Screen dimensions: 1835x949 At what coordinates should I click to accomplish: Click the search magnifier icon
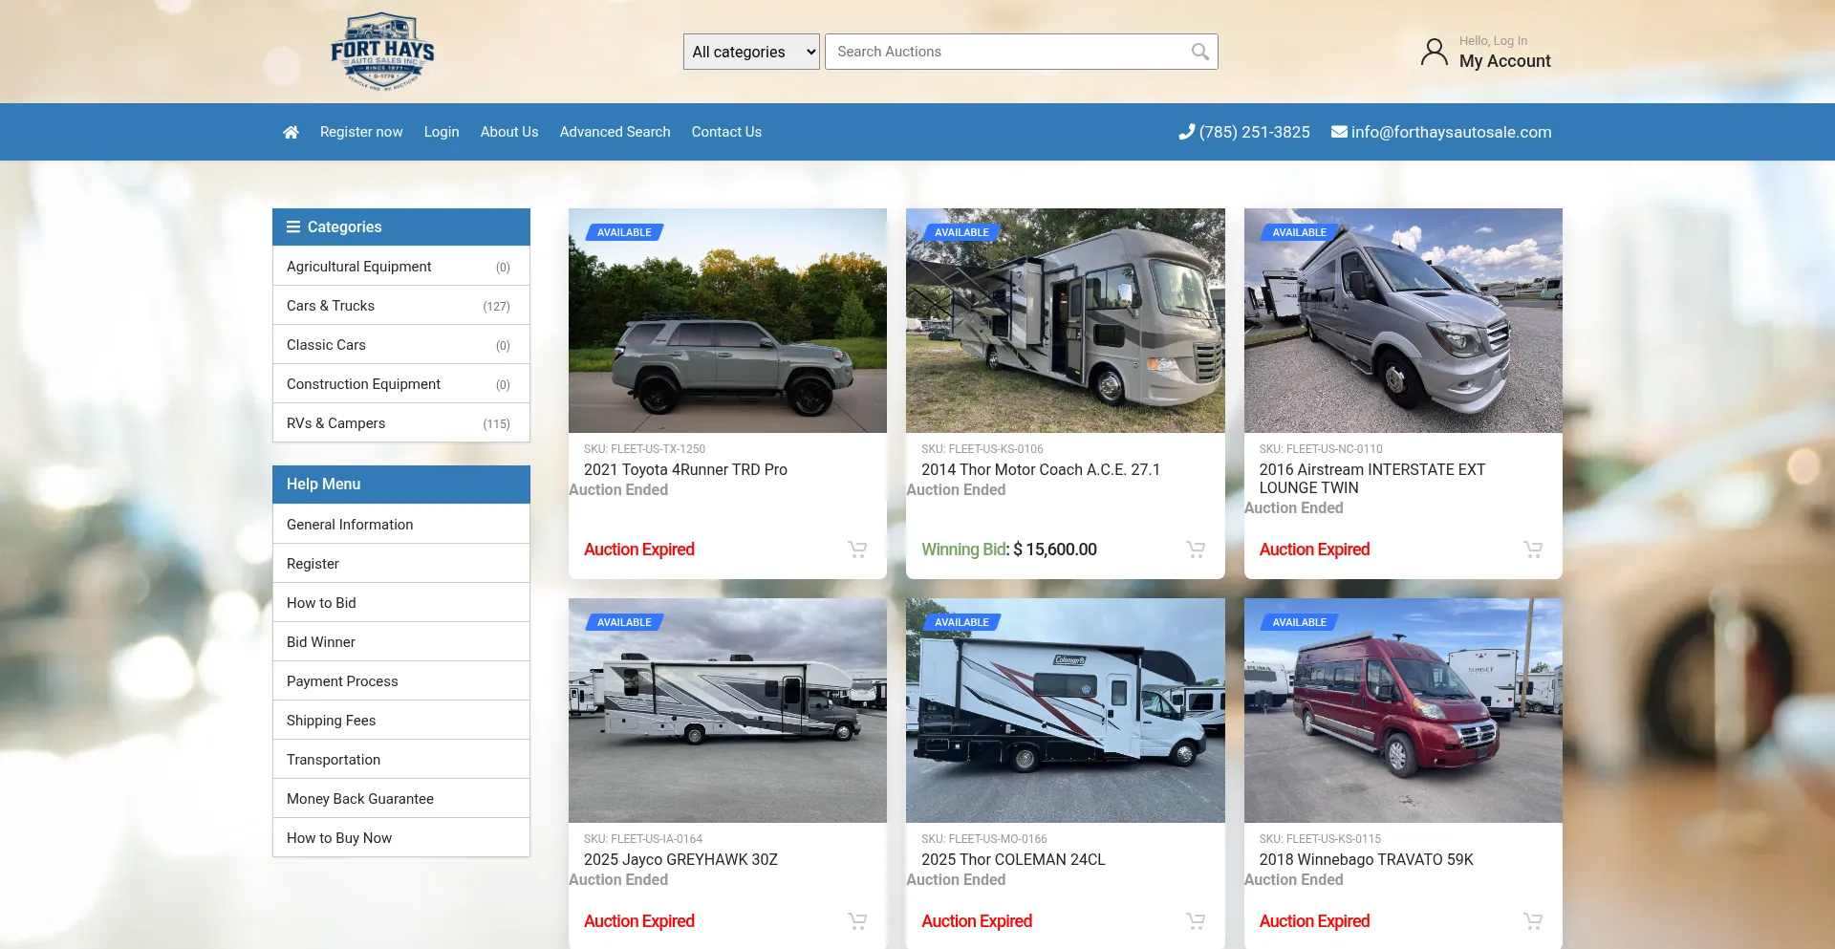click(x=1200, y=52)
